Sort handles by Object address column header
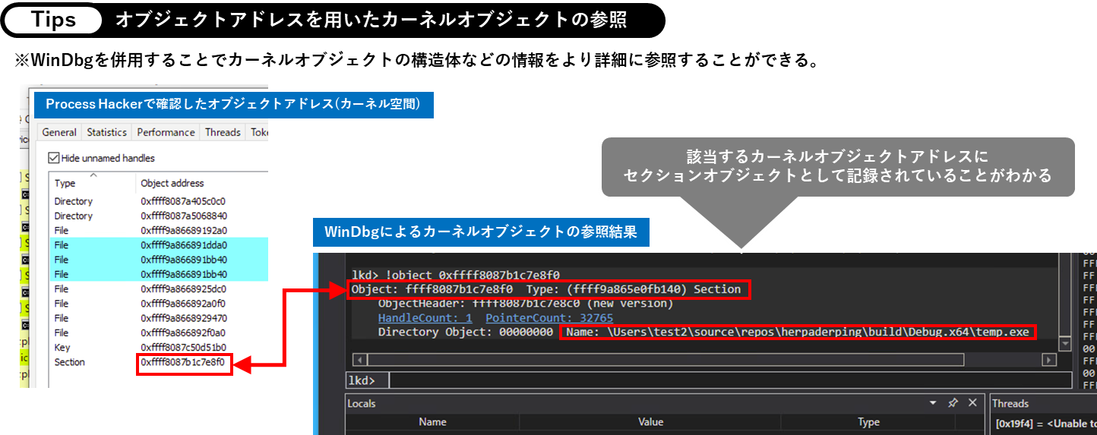Screen dimensions: 1097x435 point(172,183)
